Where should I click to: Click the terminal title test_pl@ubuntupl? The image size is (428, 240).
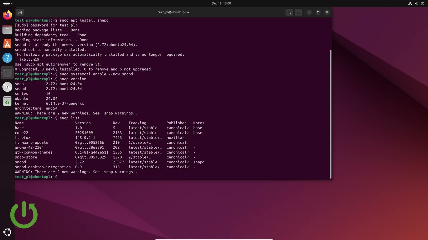173,12
